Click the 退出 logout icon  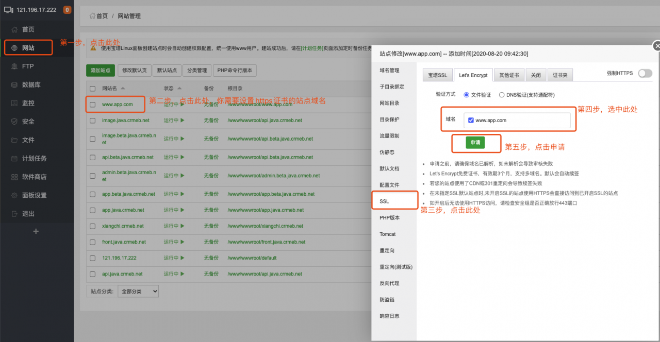pyautogui.click(x=14, y=214)
